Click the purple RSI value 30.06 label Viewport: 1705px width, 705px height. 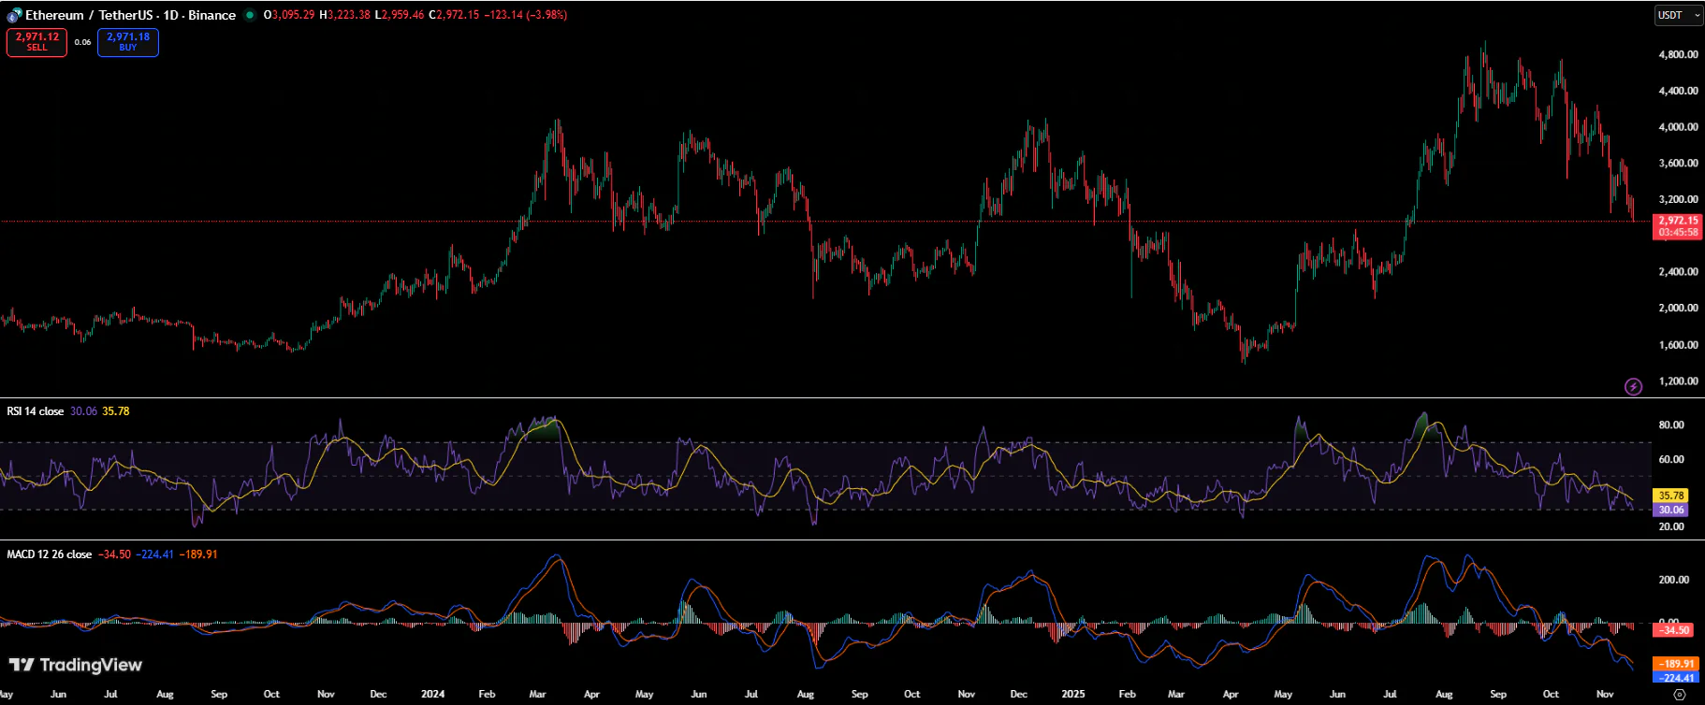(1670, 510)
